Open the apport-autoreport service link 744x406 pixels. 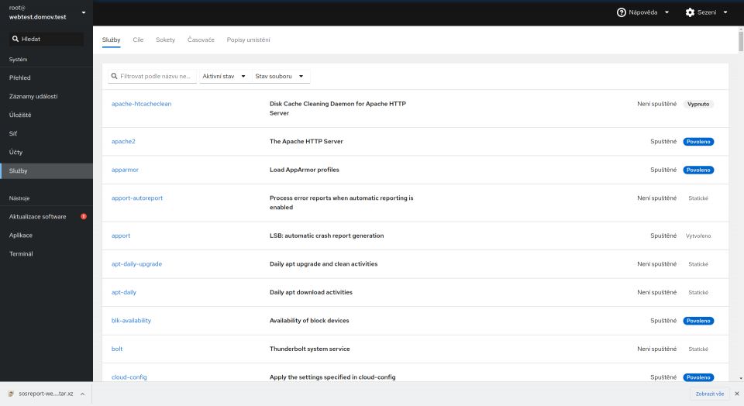[137, 198]
